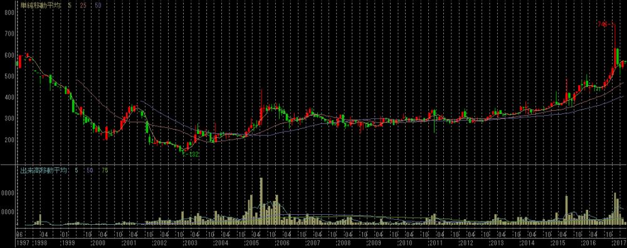Click the tallest volume bar in 2005
This screenshot has height=248, width=627.
pos(261,201)
